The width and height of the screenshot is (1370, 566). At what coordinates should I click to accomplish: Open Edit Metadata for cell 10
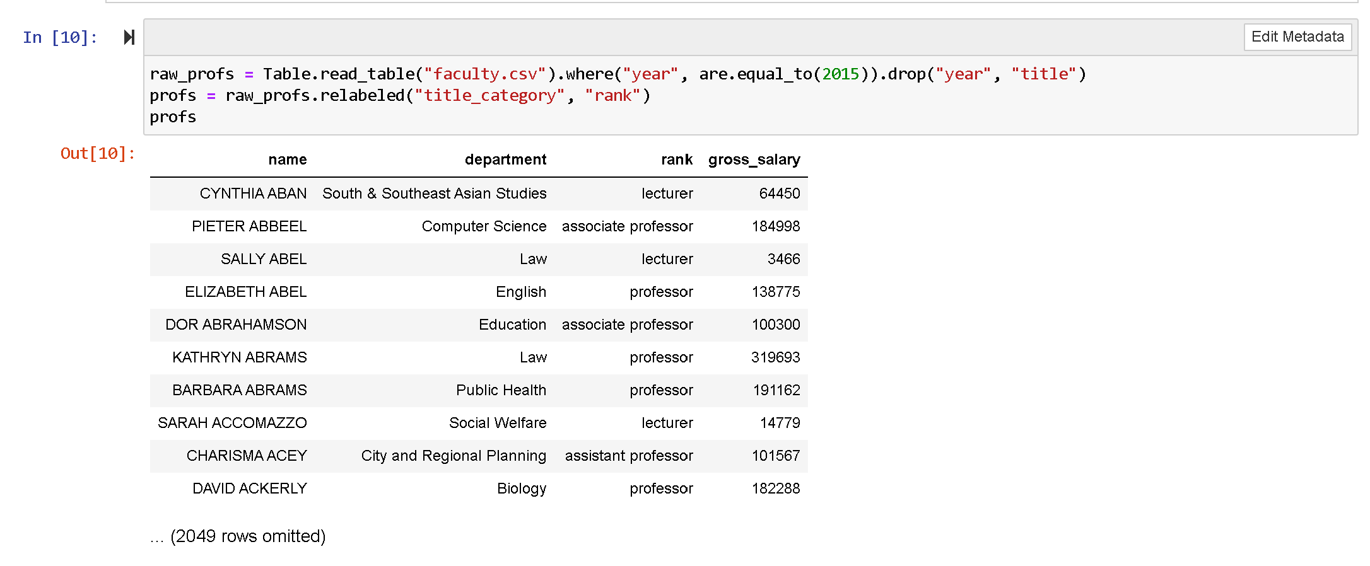point(1297,37)
